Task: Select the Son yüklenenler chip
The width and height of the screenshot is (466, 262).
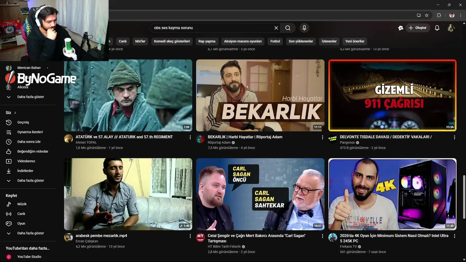Action: (301, 41)
